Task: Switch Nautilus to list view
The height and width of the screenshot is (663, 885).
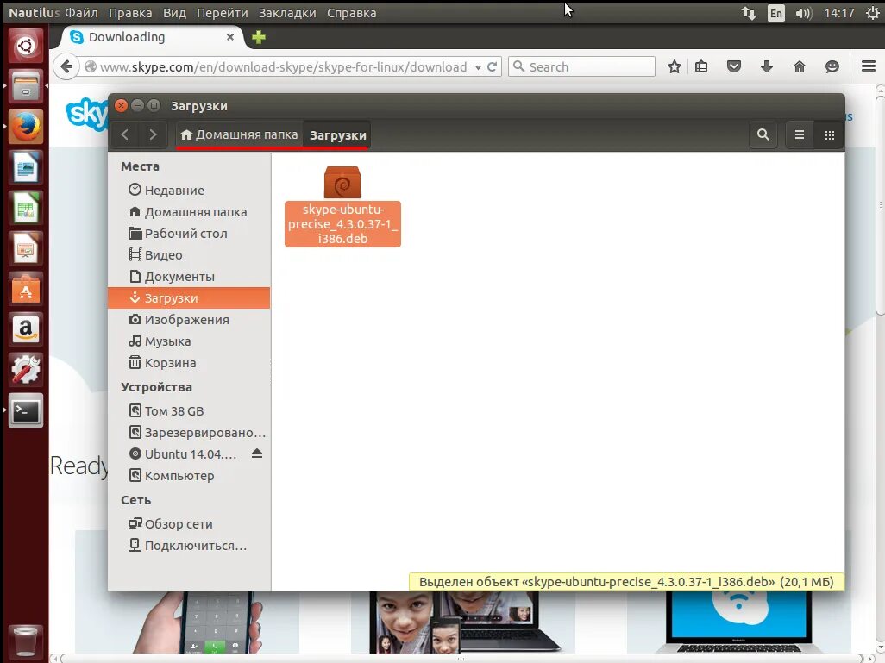Action: tap(800, 134)
